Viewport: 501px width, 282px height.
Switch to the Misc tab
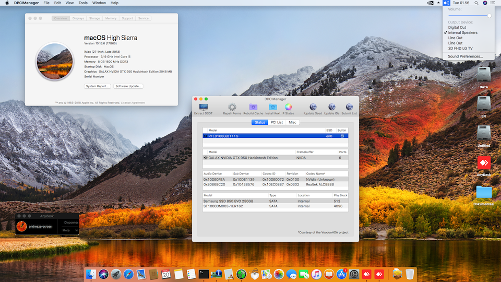click(292, 122)
